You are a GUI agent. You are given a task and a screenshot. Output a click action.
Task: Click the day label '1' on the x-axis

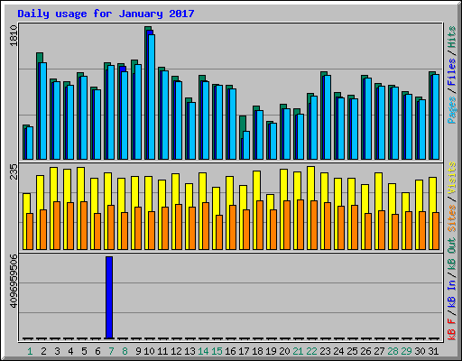(x=30, y=351)
